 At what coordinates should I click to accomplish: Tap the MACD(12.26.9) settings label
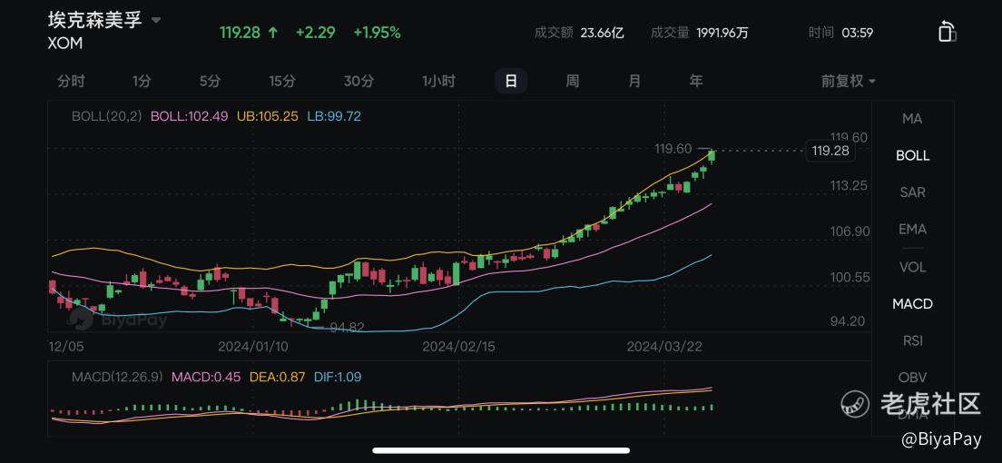(x=117, y=377)
